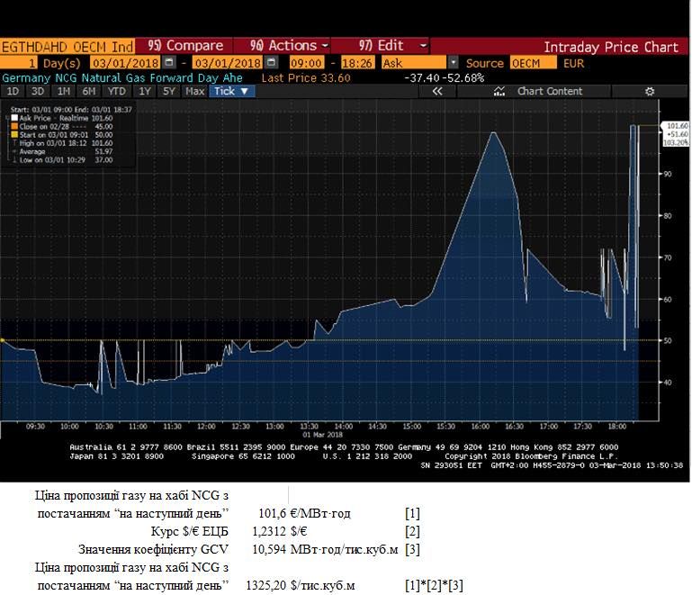Collapse panel with the double-chevron icon
Viewport: 692px width, 595px height.
437,92
